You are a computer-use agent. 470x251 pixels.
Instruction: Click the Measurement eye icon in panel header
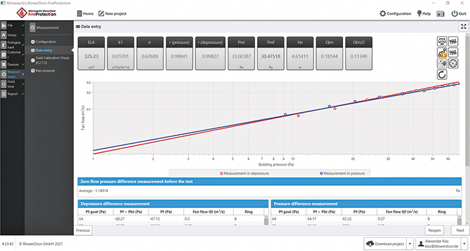coord(32,28)
